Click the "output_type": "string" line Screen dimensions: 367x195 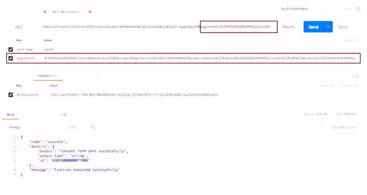click(63, 156)
